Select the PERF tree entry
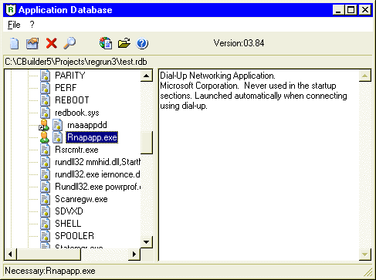The image size is (376, 280). [66, 88]
